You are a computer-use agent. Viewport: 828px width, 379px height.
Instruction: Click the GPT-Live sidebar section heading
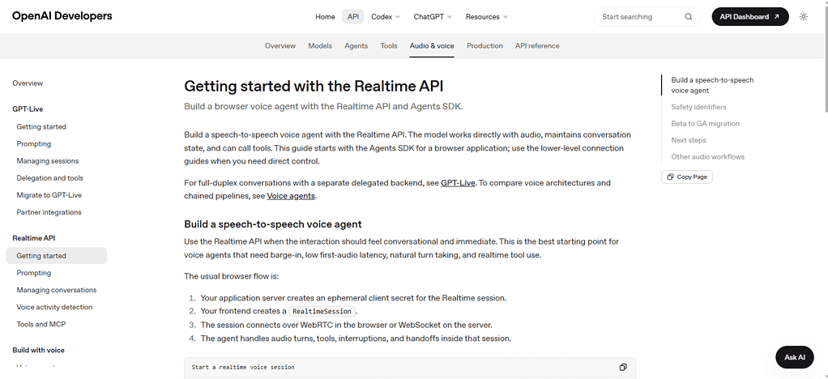[28, 109]
